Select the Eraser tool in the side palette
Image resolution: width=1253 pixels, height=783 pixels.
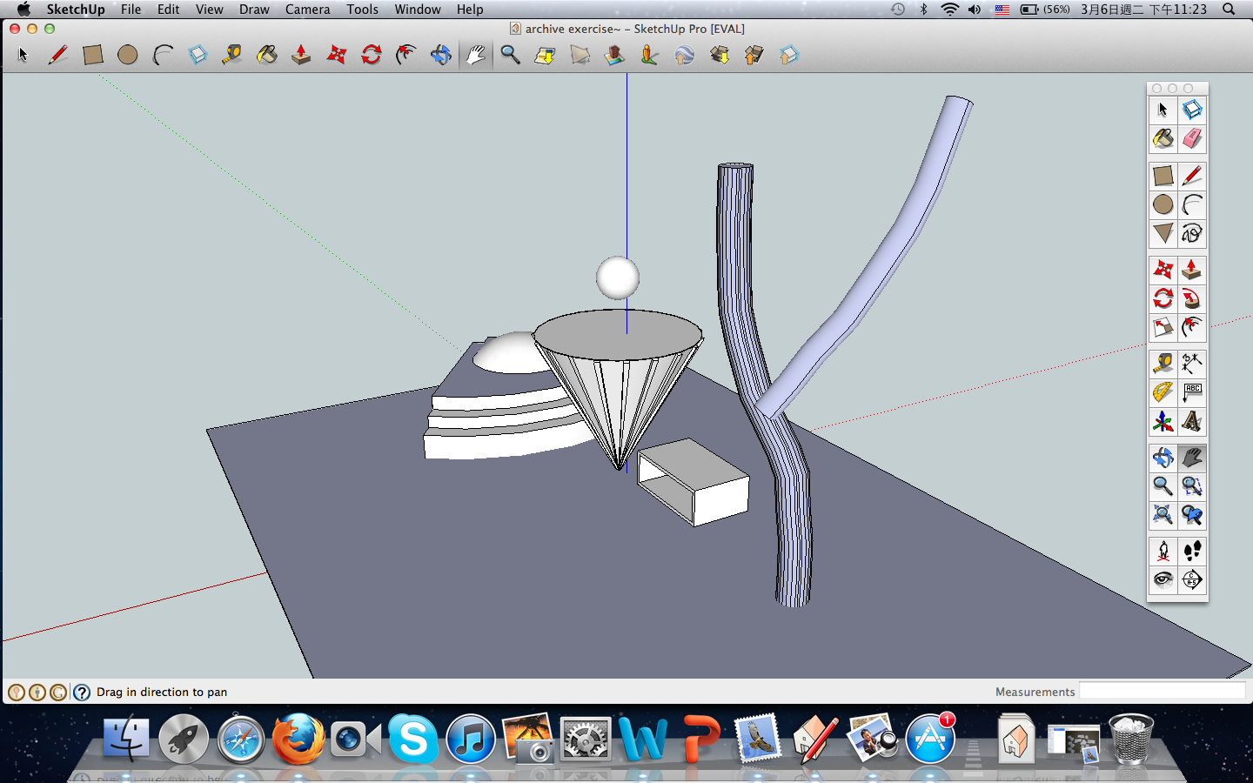1192,137
